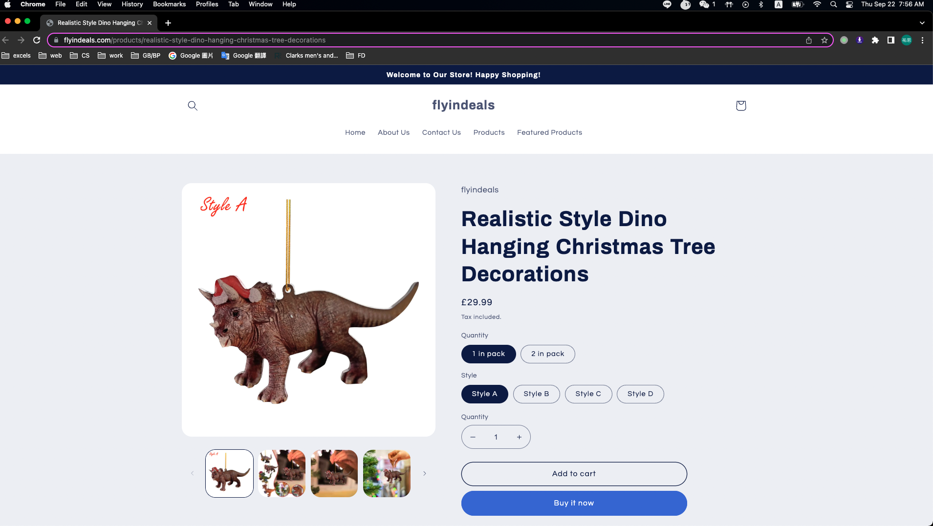Select the 2 in pack option
Viewport: 933px width, 526px height.
tap(547, 354)
